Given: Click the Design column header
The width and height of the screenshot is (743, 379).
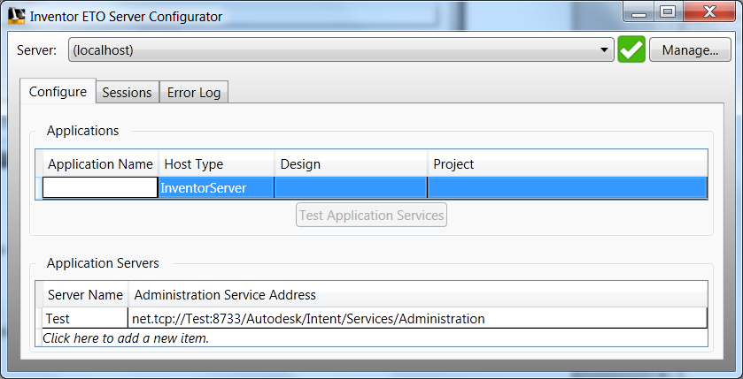Looking at the screenshot, I should tap(350, 164).
